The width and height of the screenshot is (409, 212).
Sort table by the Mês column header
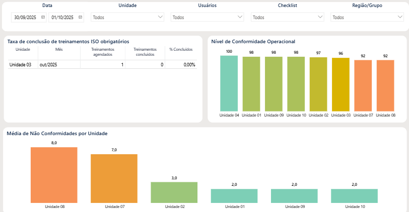tap(59, 50)
